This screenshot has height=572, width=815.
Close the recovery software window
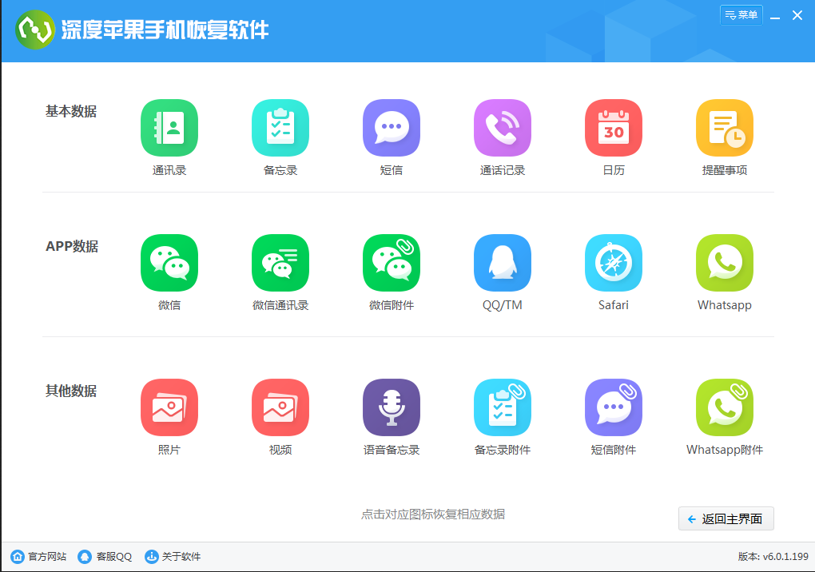tap(797, 16)
